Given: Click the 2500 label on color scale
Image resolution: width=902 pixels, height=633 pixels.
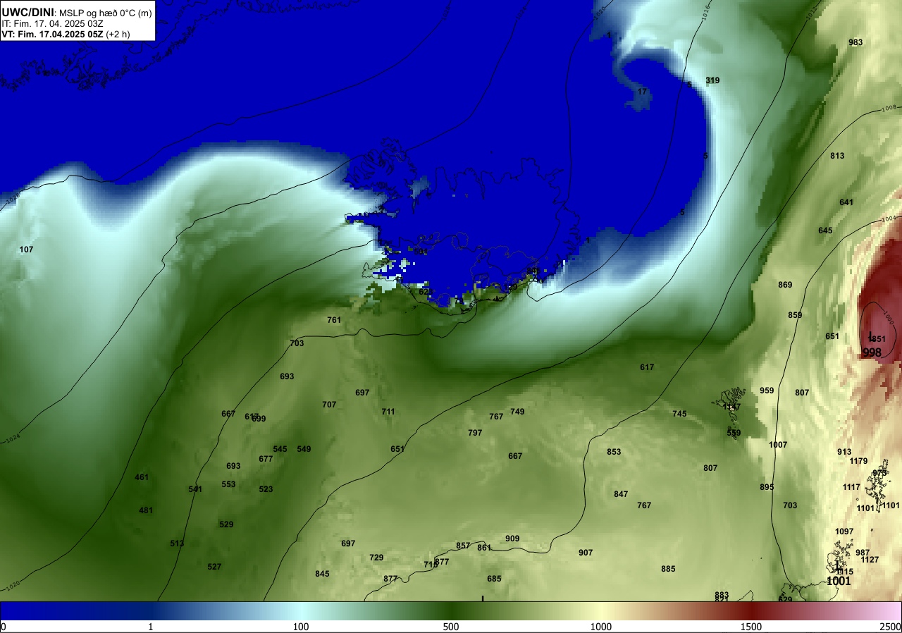Looking at the screenshot, I should click(x=891, y=627).
